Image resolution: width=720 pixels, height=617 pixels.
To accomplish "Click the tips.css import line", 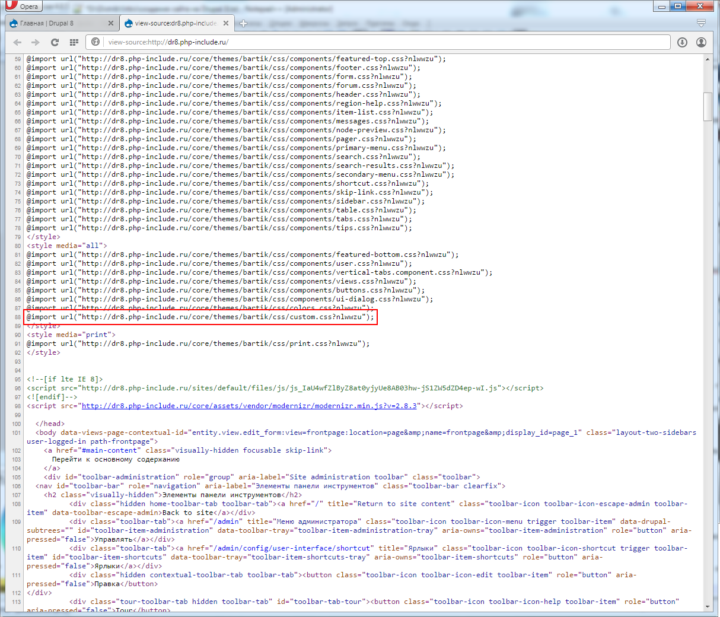I will click(219, 228).
